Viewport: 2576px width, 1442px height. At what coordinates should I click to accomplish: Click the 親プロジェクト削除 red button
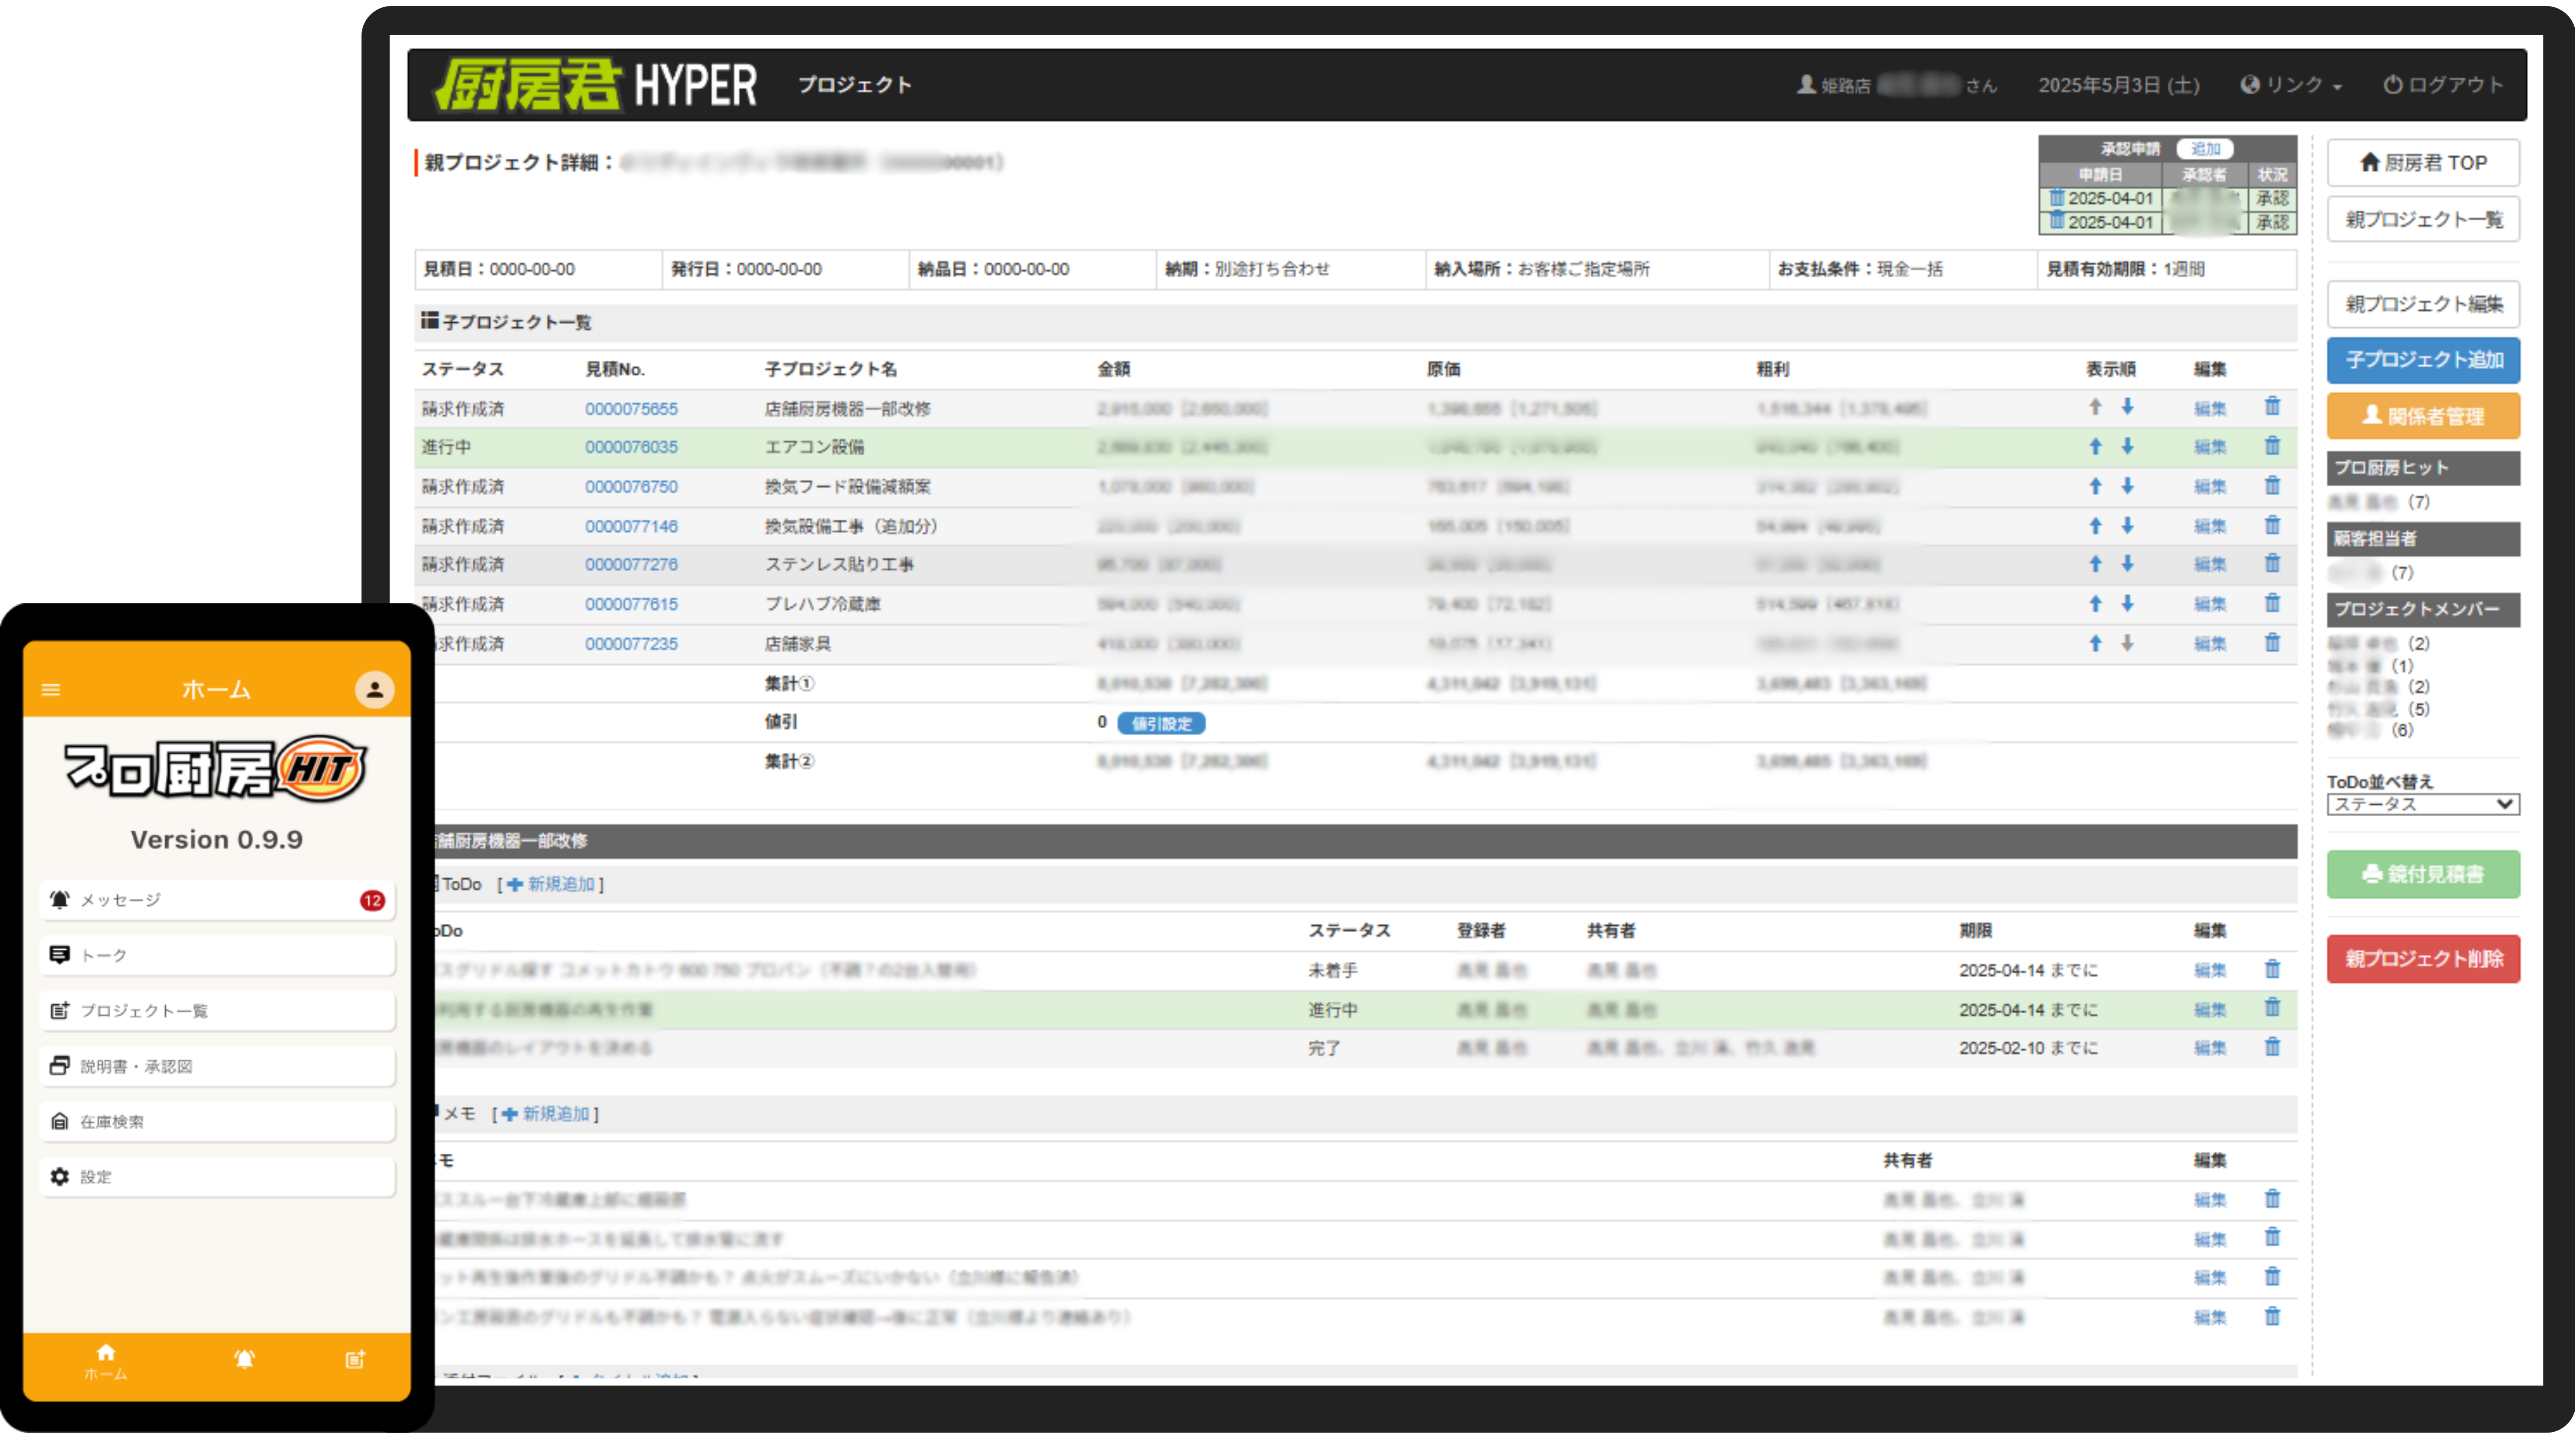pos(2423,959)
